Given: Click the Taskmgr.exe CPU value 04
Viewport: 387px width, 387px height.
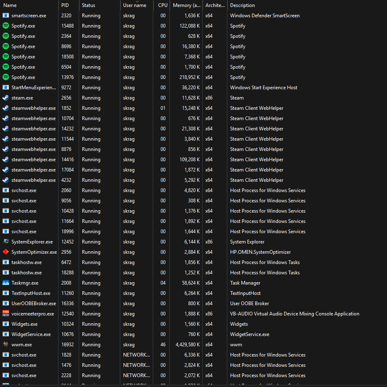Looking at the screenshot, I should coord(163,283).
